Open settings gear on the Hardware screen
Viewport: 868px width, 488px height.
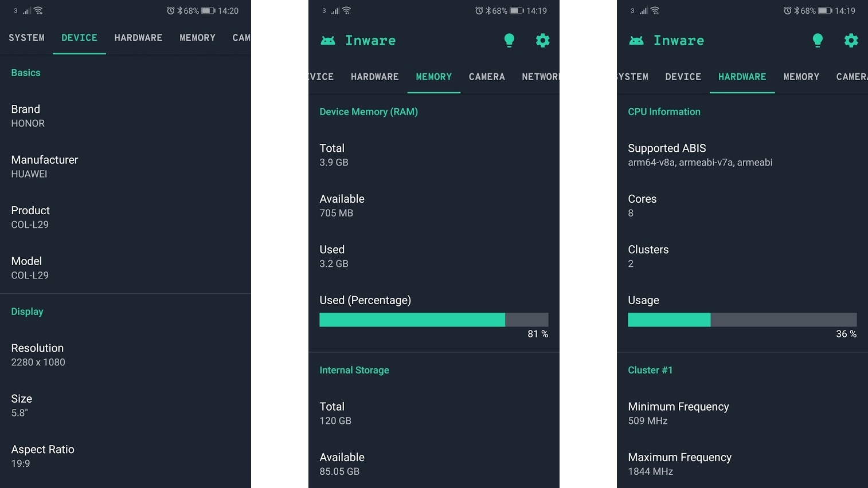pos(851,40)
